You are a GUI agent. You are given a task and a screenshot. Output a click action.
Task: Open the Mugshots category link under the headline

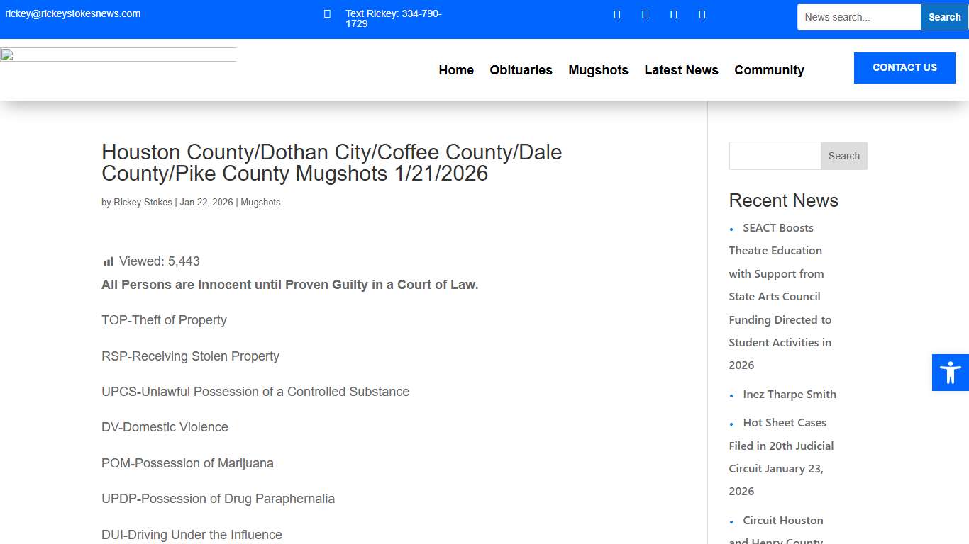click(x=260, y=202)
